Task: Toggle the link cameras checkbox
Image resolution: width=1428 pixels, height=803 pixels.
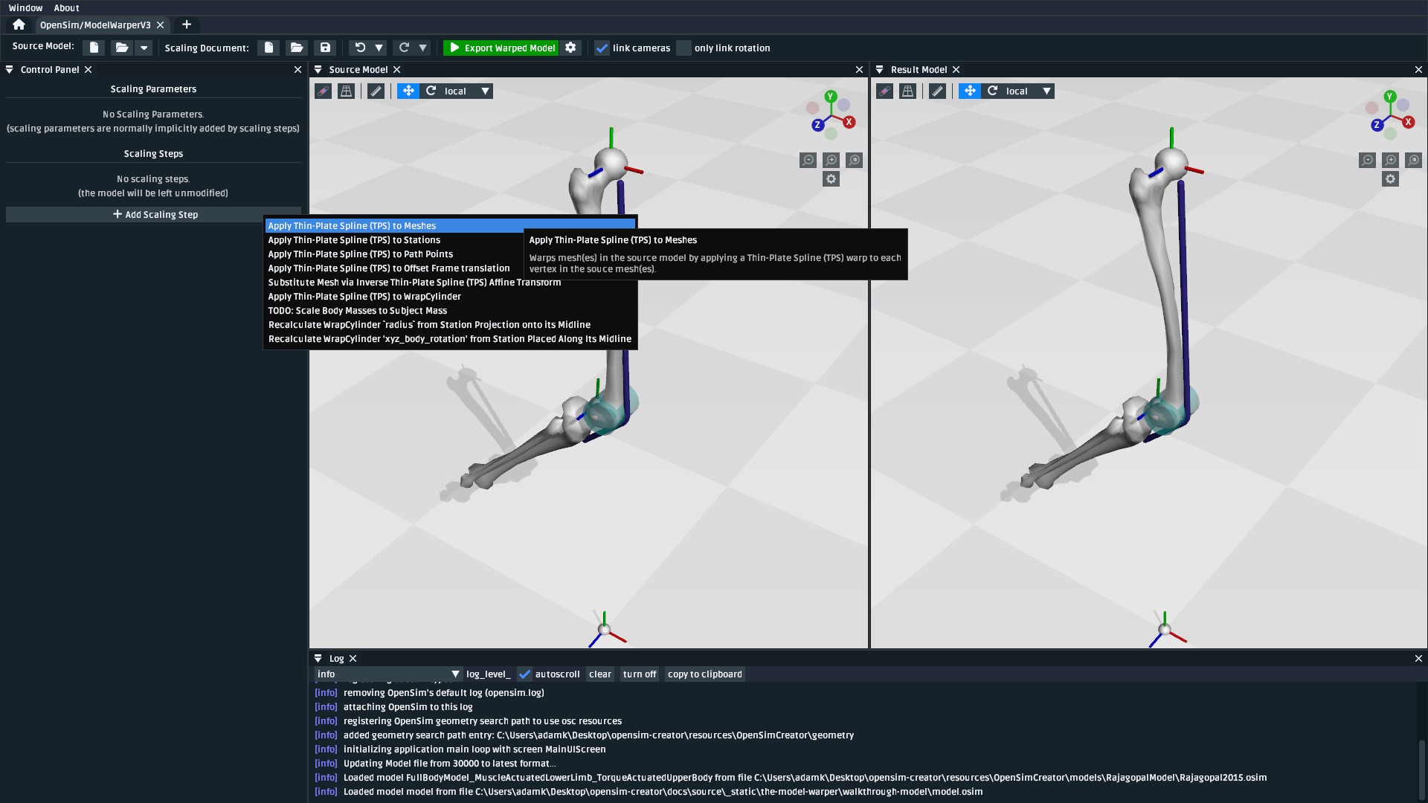Action: 602,48
